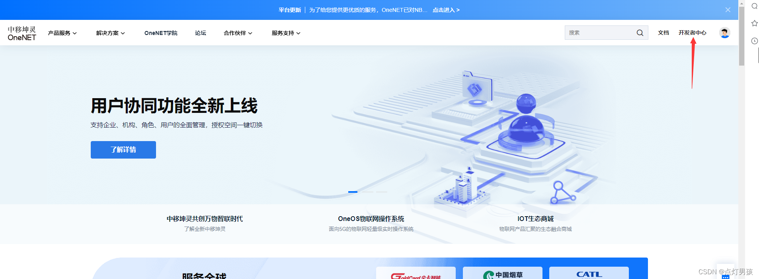Screen dimensions: 759x279
Task: Open the 论坛 menu item
Action: [x=201, y=33]
